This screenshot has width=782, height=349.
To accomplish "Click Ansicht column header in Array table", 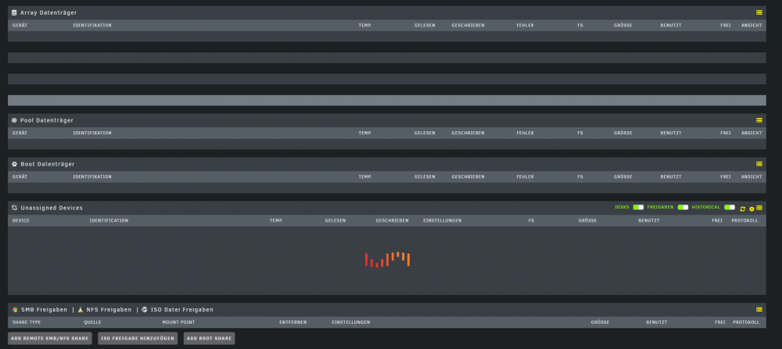I will (752, 26).
